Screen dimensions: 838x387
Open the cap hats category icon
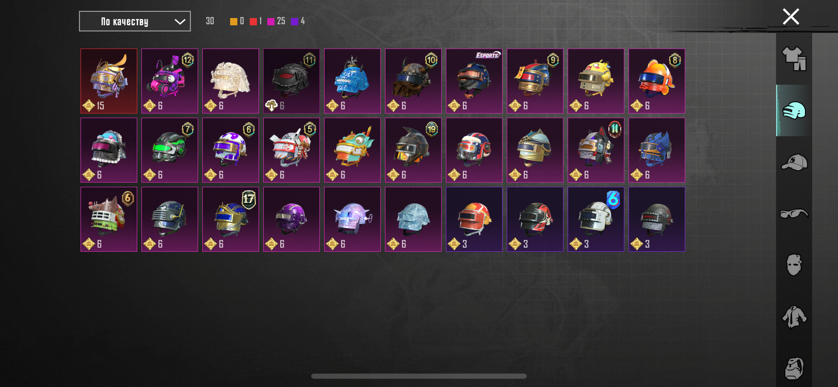click(x=794, y=162)
